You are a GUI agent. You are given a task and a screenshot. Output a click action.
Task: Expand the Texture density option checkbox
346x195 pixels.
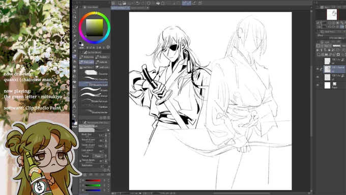(80, 161)
